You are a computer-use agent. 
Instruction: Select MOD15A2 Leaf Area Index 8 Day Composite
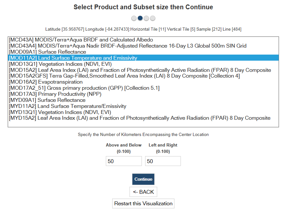click(x=140, y=70)
